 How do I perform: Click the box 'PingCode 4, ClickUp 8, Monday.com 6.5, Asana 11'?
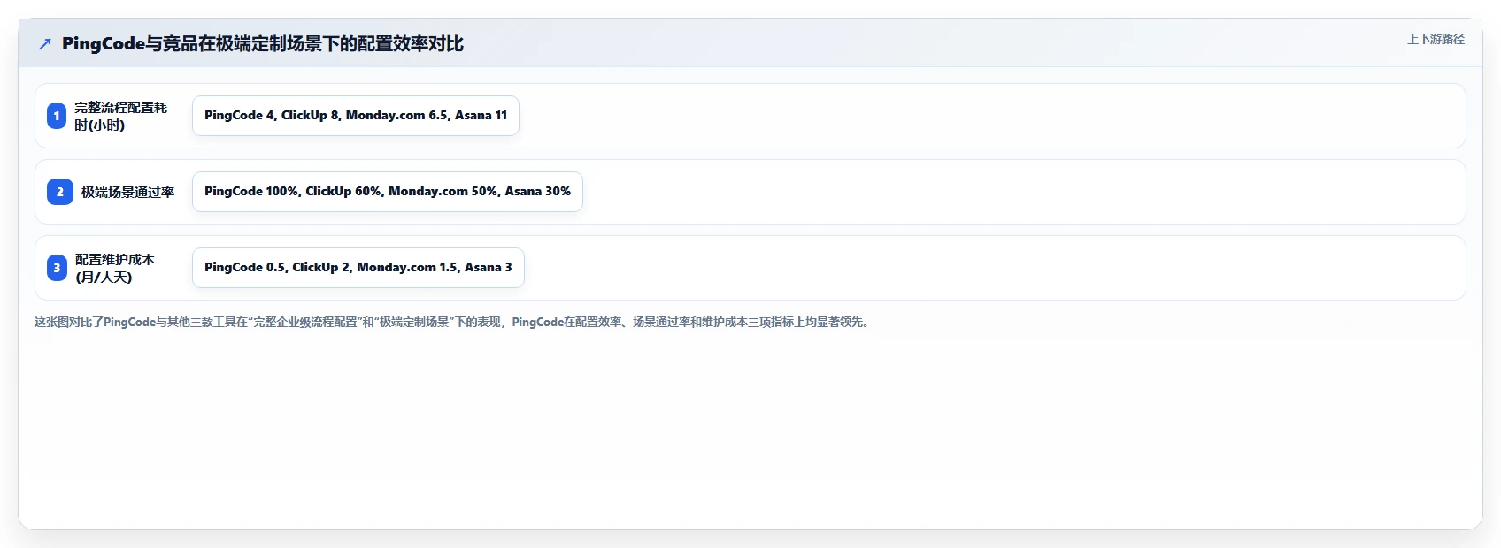click(x=356, y=116)
